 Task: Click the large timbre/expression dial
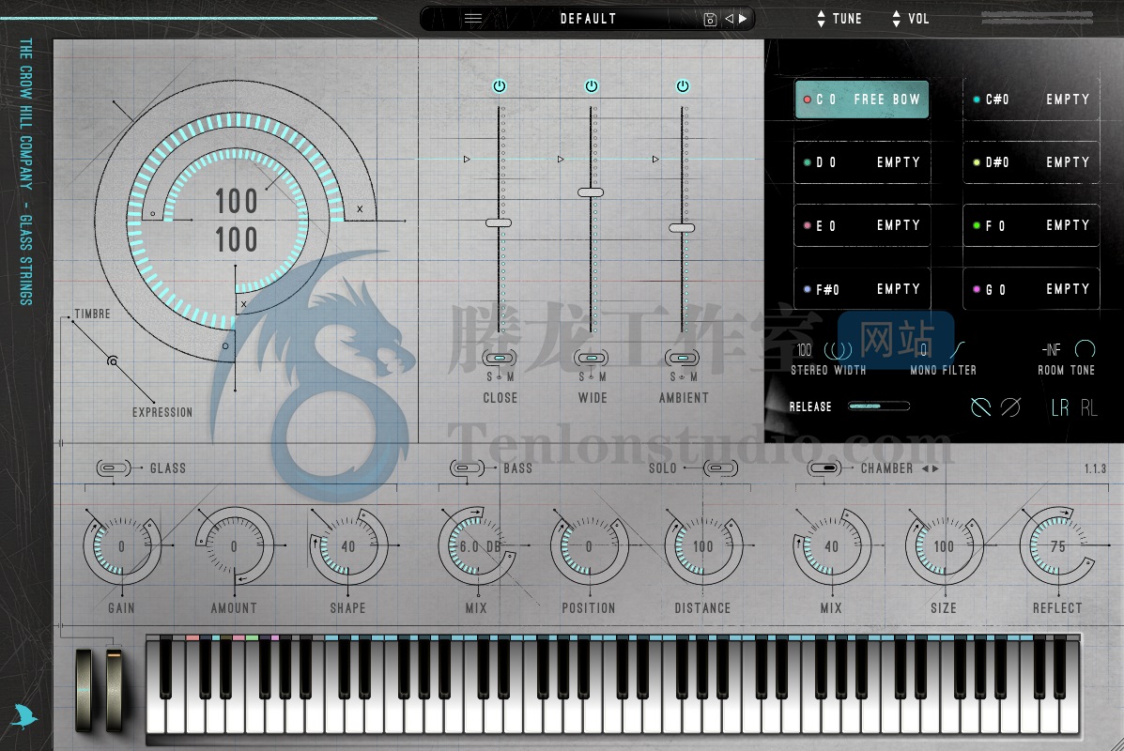tap(235, 221)
